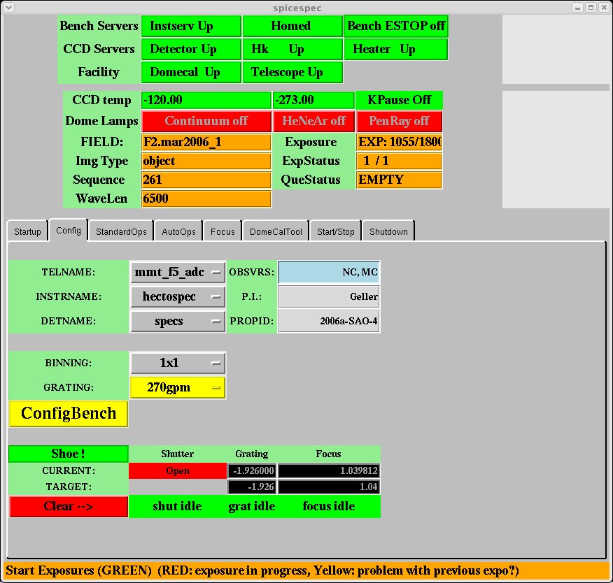
Task: Expand the INSTRNAME hectospec dropdown
Action: point(178,296)
